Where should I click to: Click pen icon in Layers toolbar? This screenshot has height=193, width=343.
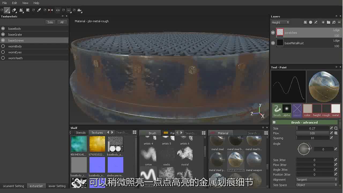[316, 22]
